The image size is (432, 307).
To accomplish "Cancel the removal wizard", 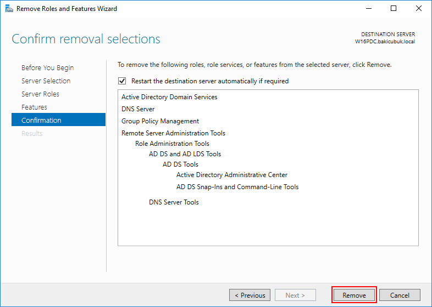I will [x=400, y=295].
